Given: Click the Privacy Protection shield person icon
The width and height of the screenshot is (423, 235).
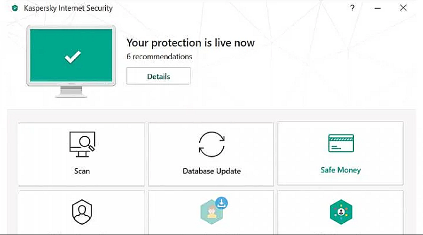Looking at the screenshot, I should (x=82, y=212).
